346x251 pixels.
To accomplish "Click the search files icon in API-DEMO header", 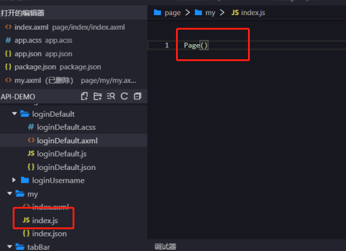I will (111, 96).
